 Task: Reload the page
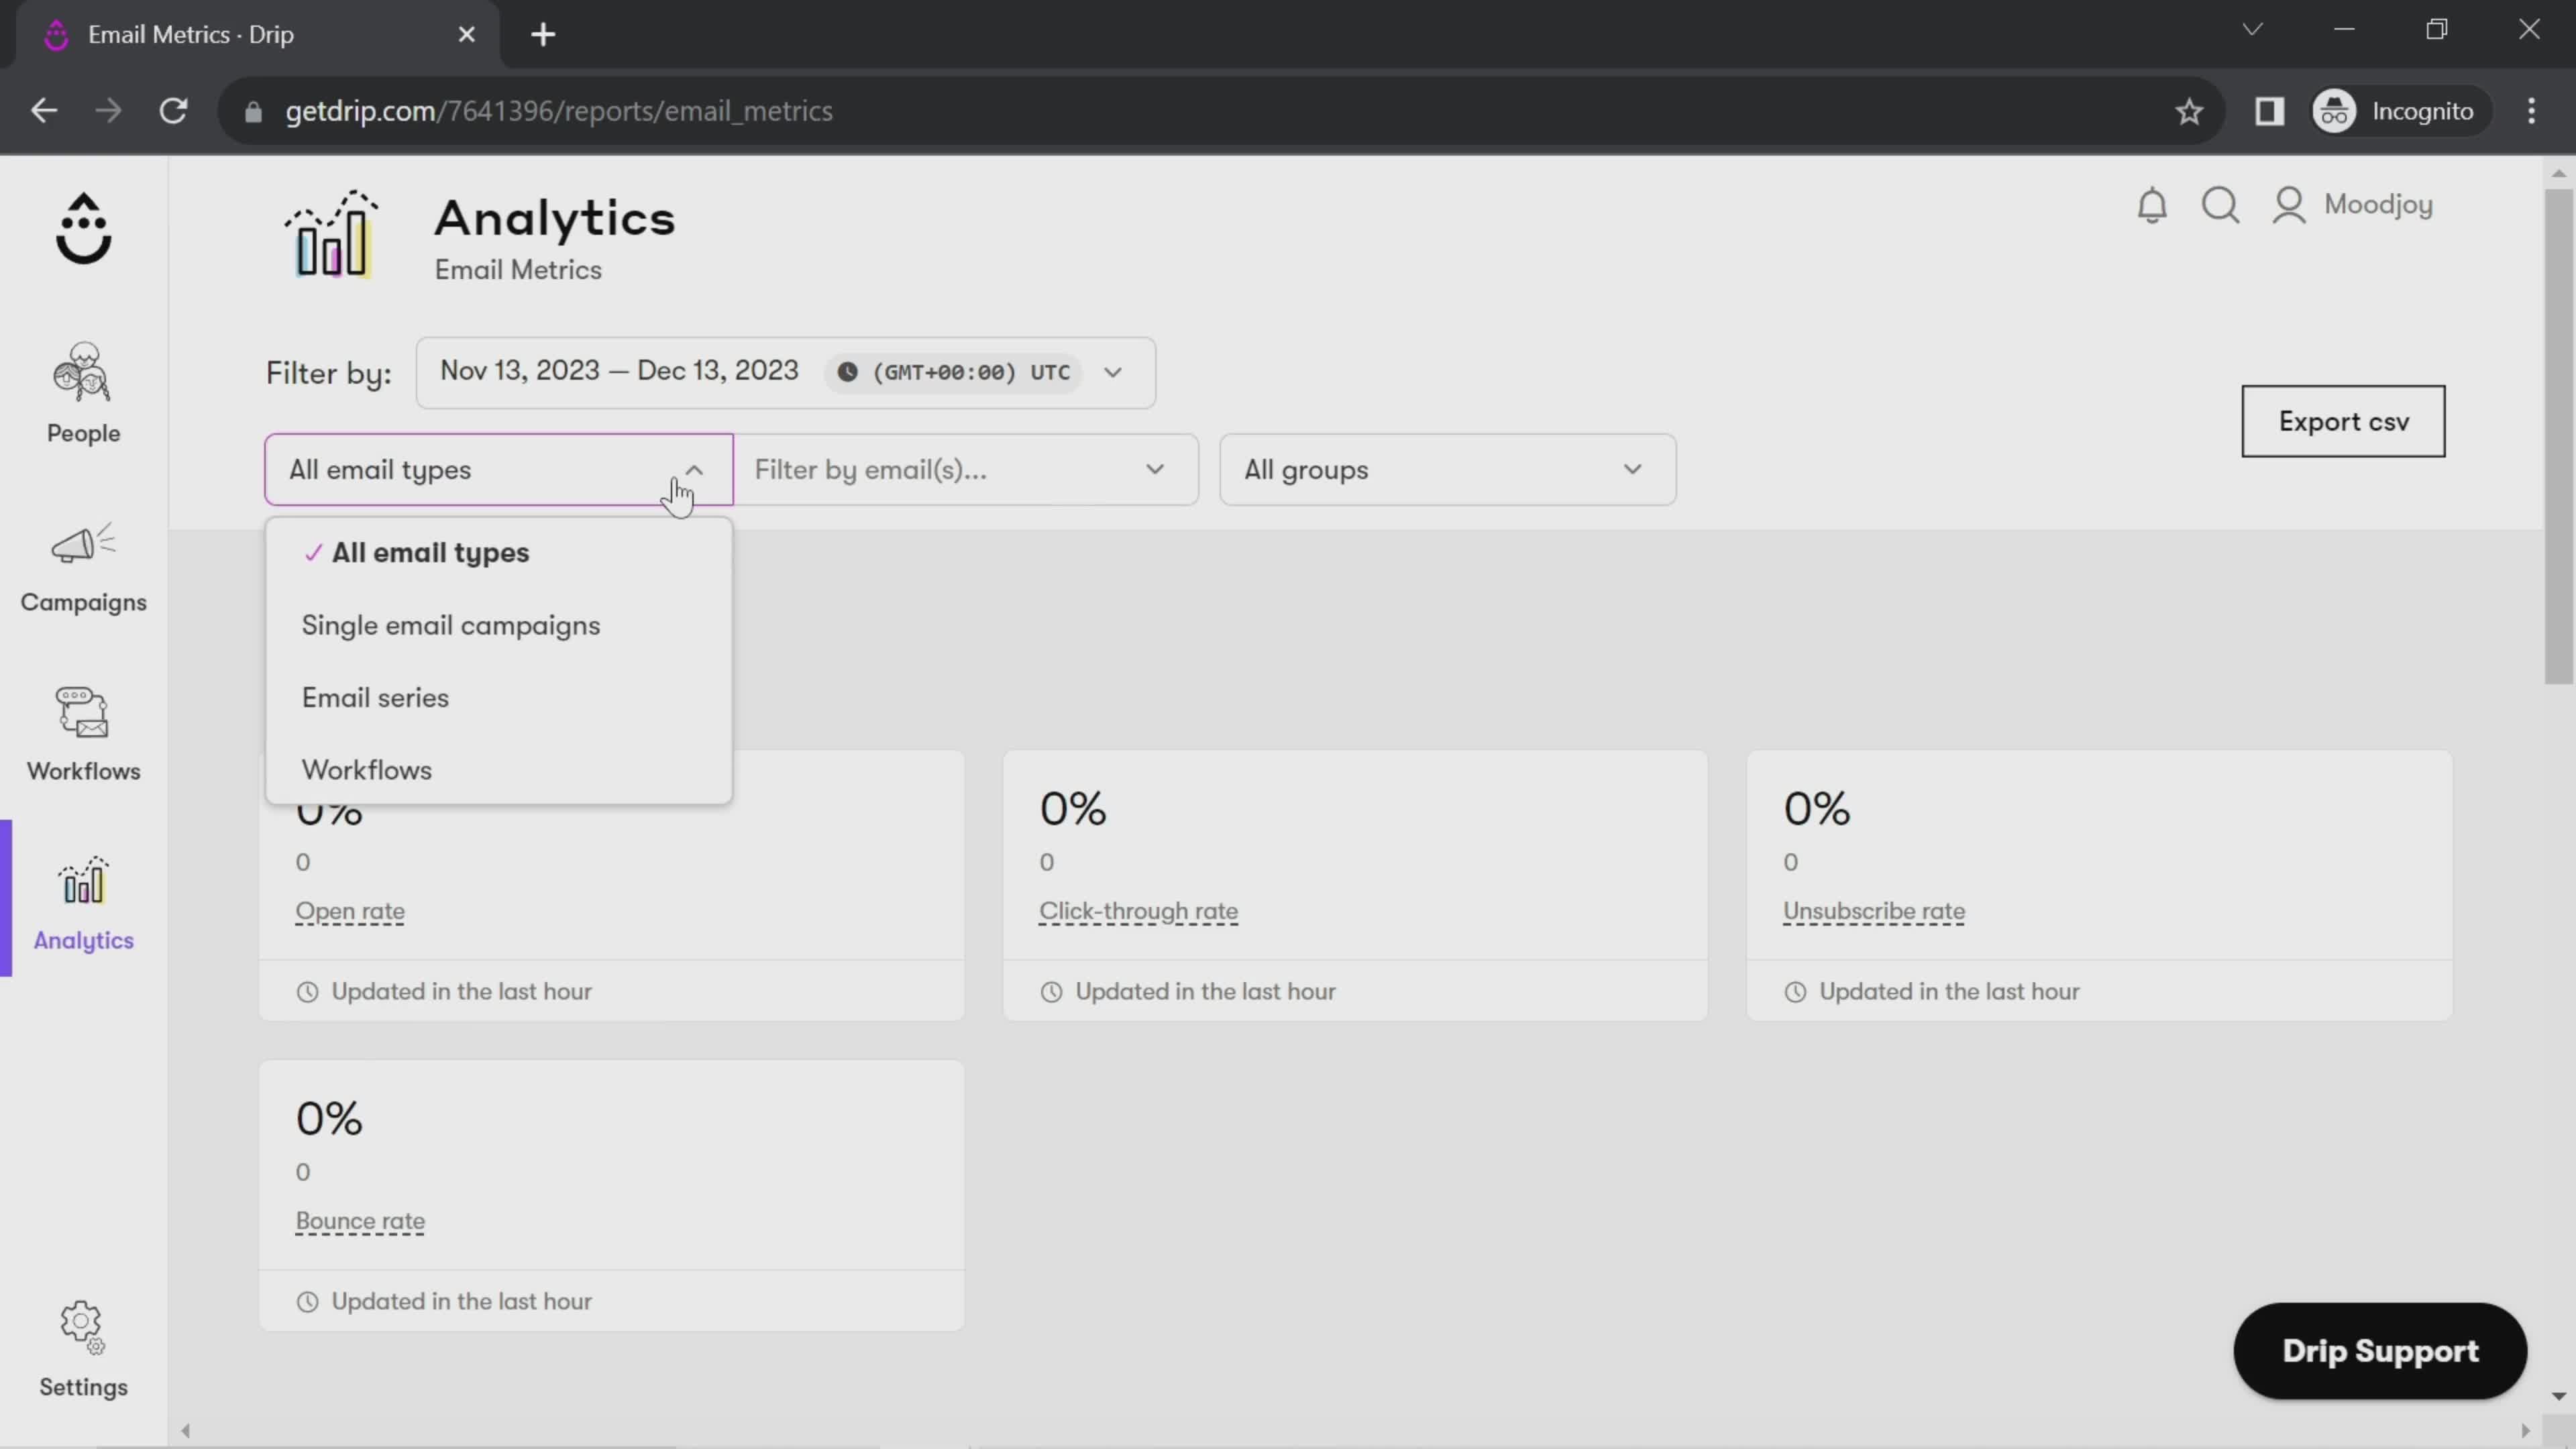coord(174,111)
